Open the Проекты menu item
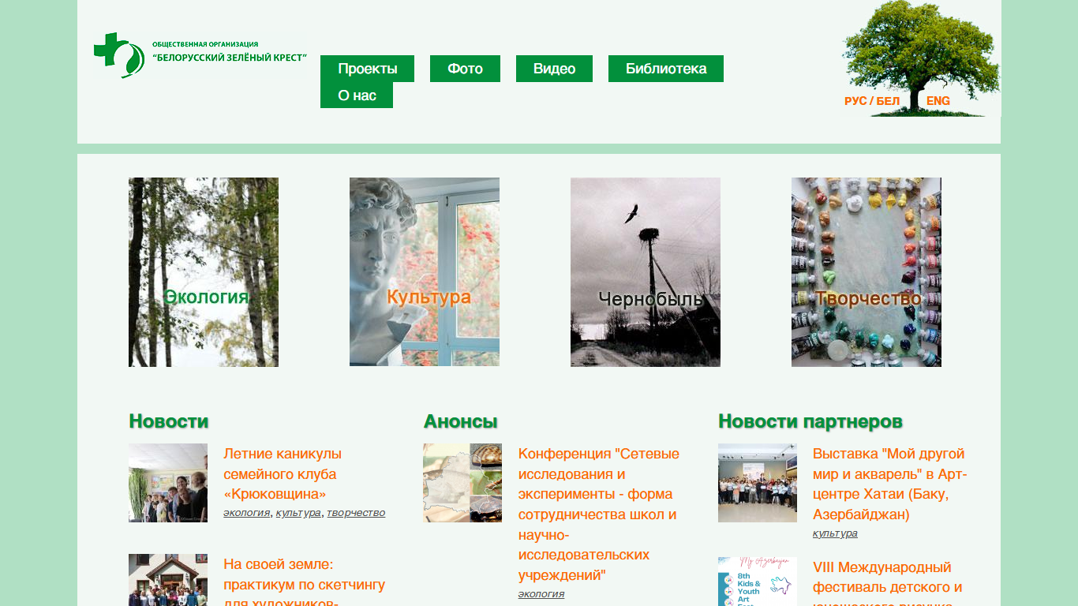 tap(367, 69)
